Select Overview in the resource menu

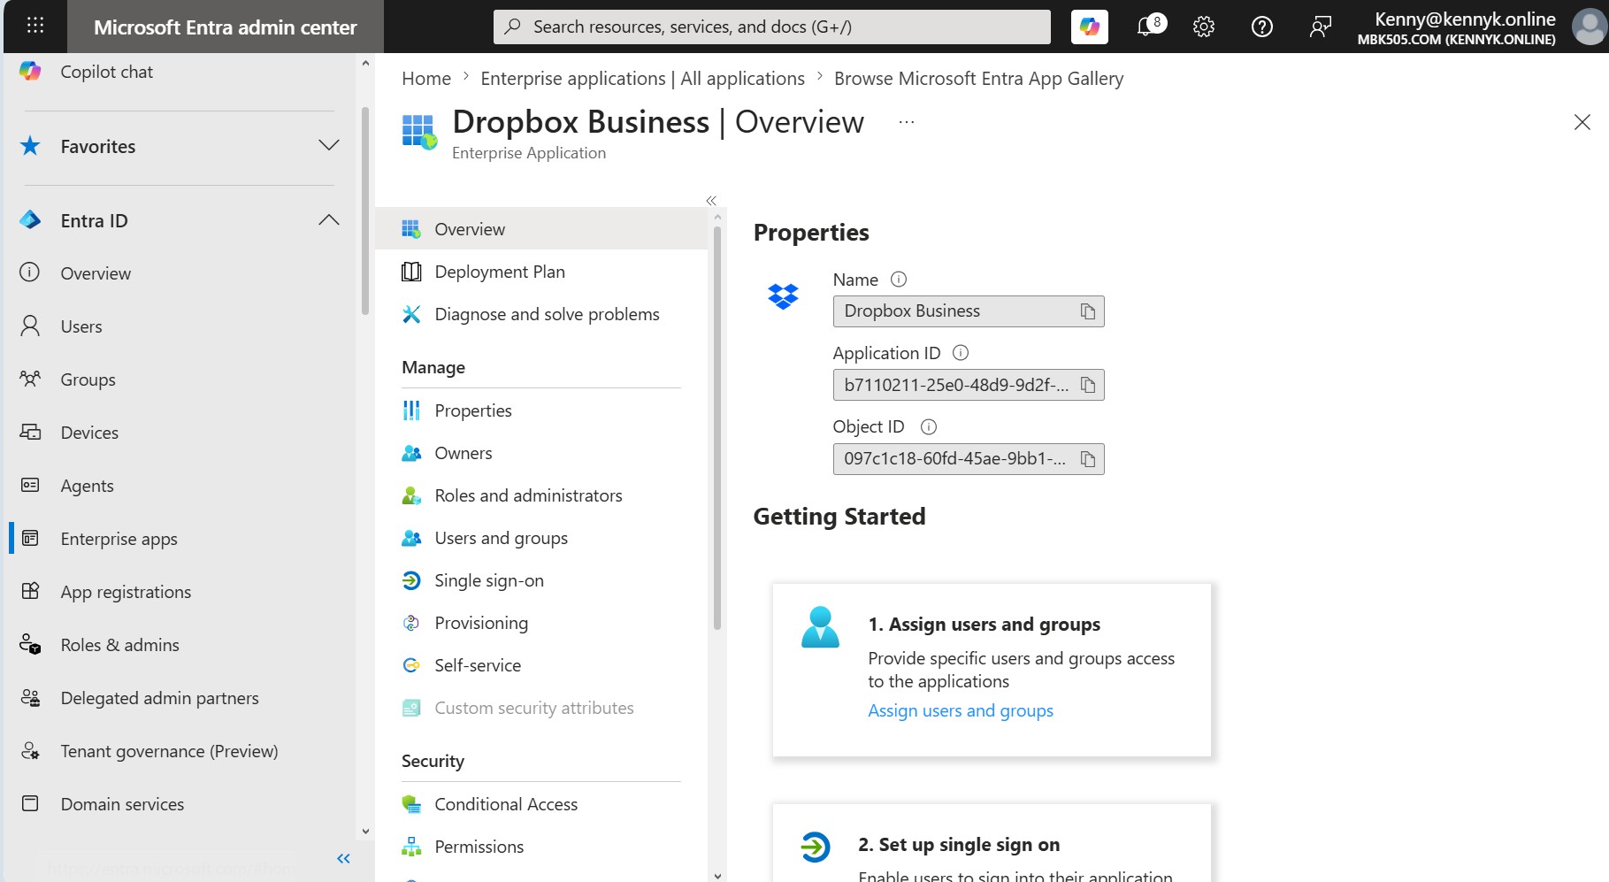pos(541,229)
